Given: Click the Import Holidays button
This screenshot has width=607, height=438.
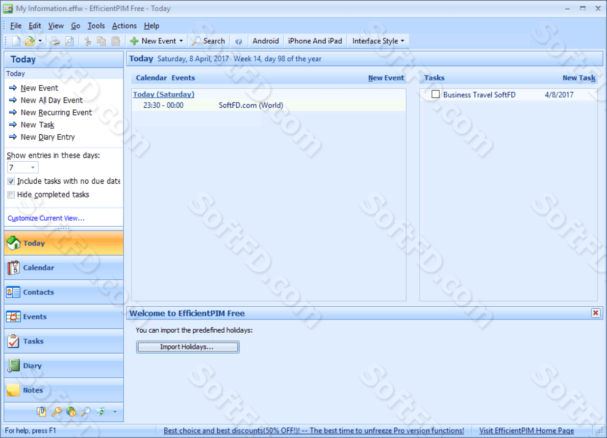Looking at the screenshot, I should (188, 347).
